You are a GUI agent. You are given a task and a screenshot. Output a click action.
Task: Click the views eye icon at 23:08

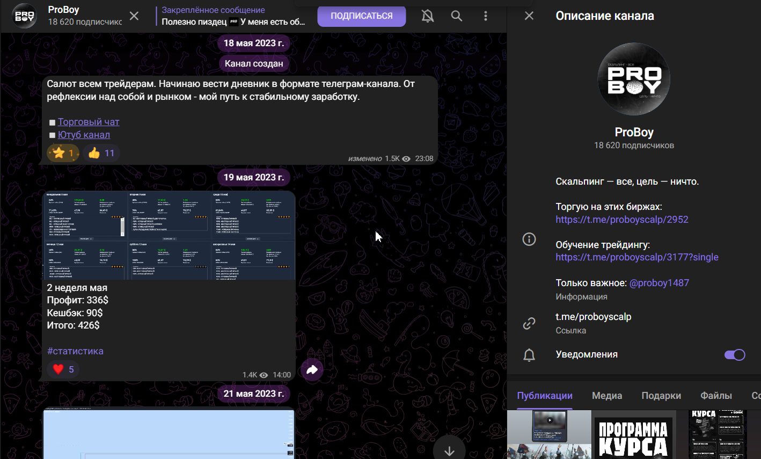pos(406,159)
